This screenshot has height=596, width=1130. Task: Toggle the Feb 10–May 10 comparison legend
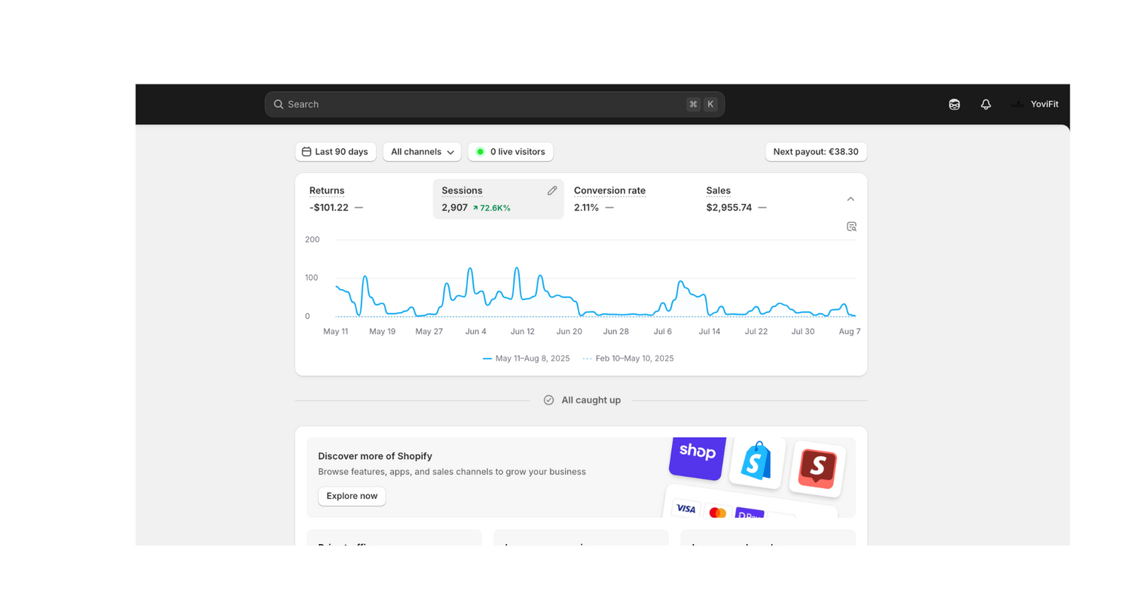pyautogui.click(x=628, y=359)
